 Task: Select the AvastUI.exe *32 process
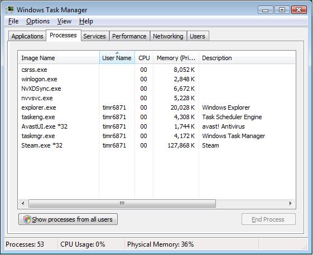click(157, 126)
